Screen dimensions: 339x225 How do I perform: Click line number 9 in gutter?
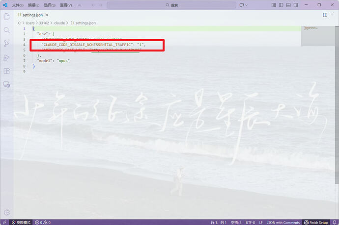[x=24, y=72]
